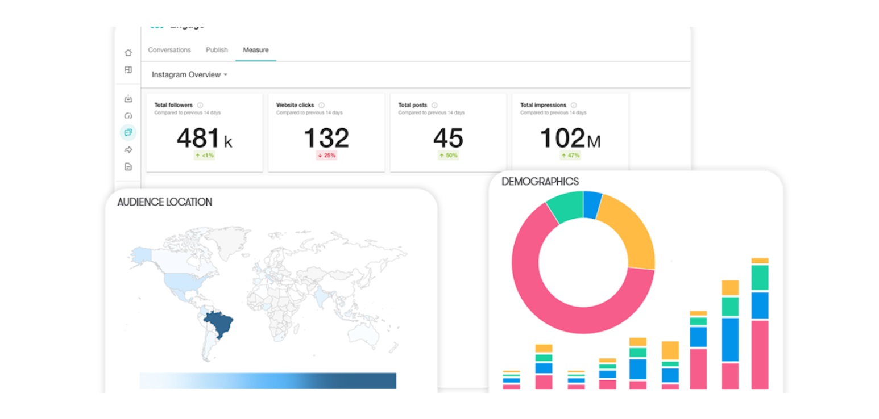The height and width of the screenshot is (419, 879).
Task: Select the gauge monitoring icon in sidebar
Action: click(x=128, y=115)
